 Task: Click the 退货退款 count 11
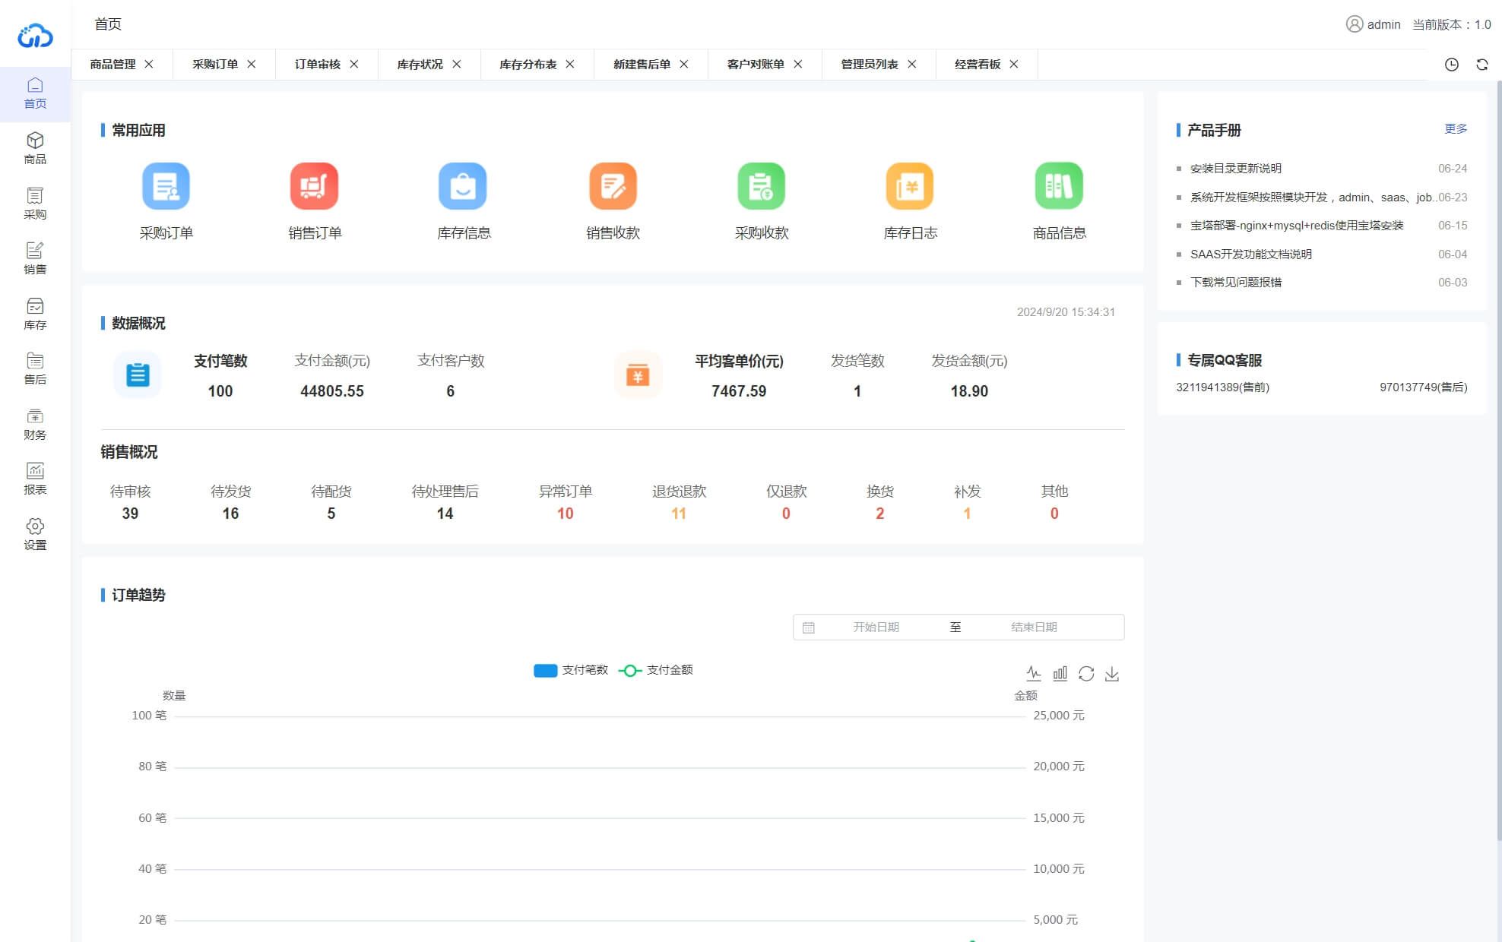(x=679, y=514)
